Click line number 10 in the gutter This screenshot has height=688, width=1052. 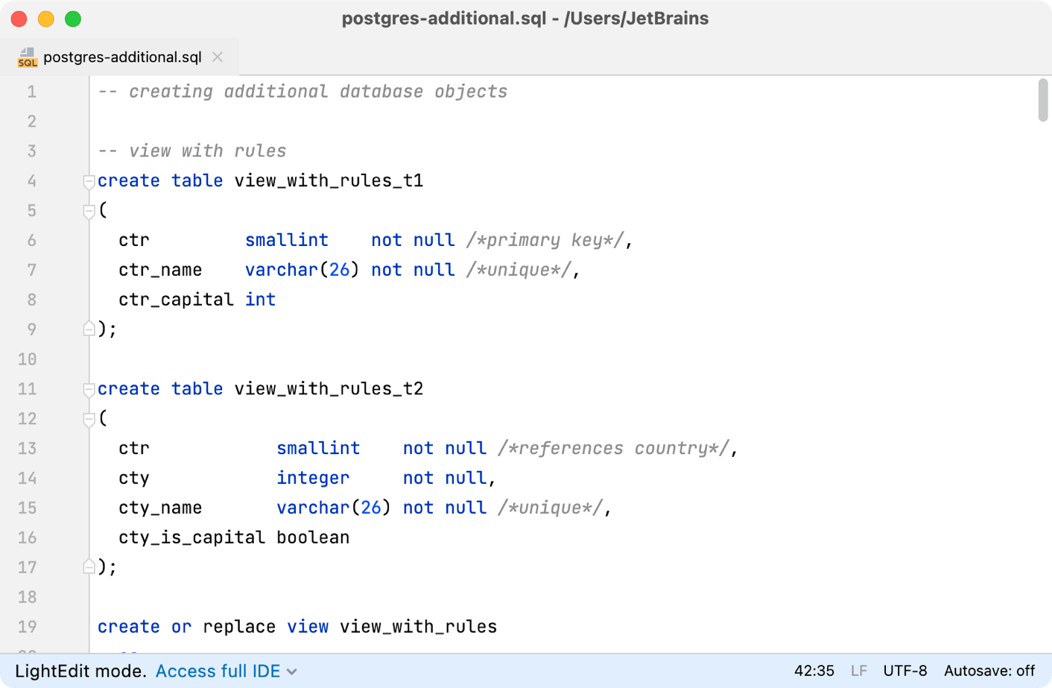(28, 359)
